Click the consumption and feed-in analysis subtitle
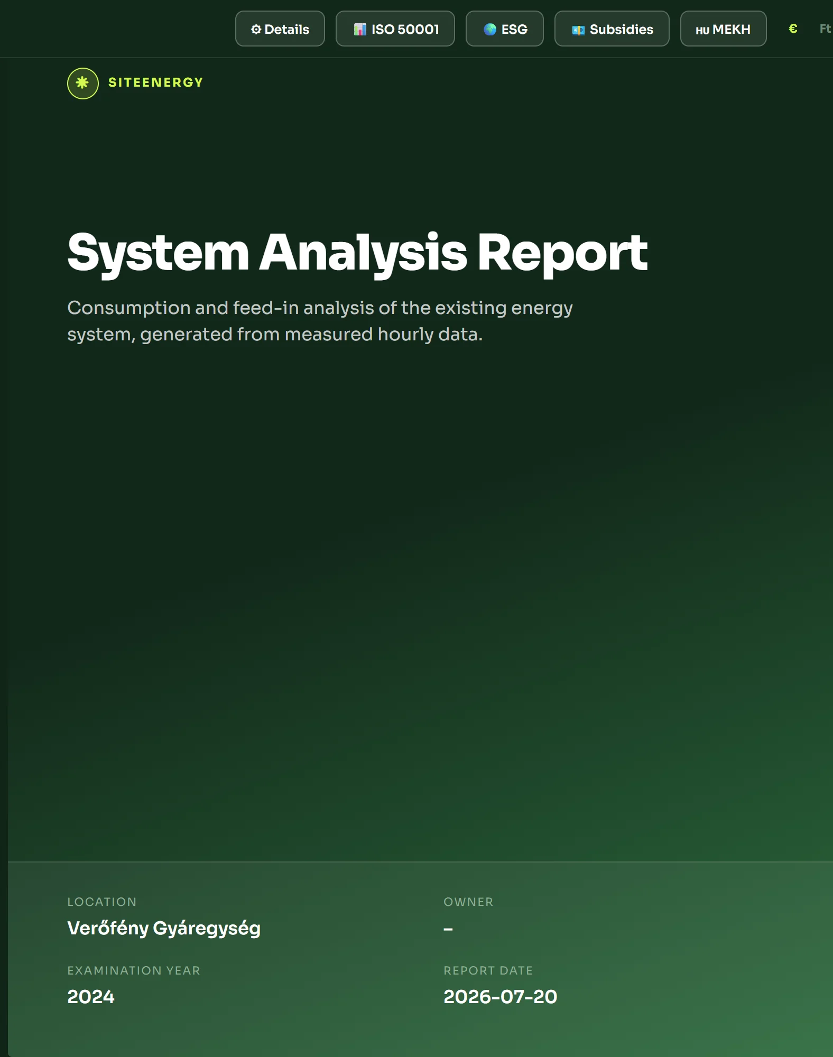This screenshot has height=1057, width=833. coord(320,321)
